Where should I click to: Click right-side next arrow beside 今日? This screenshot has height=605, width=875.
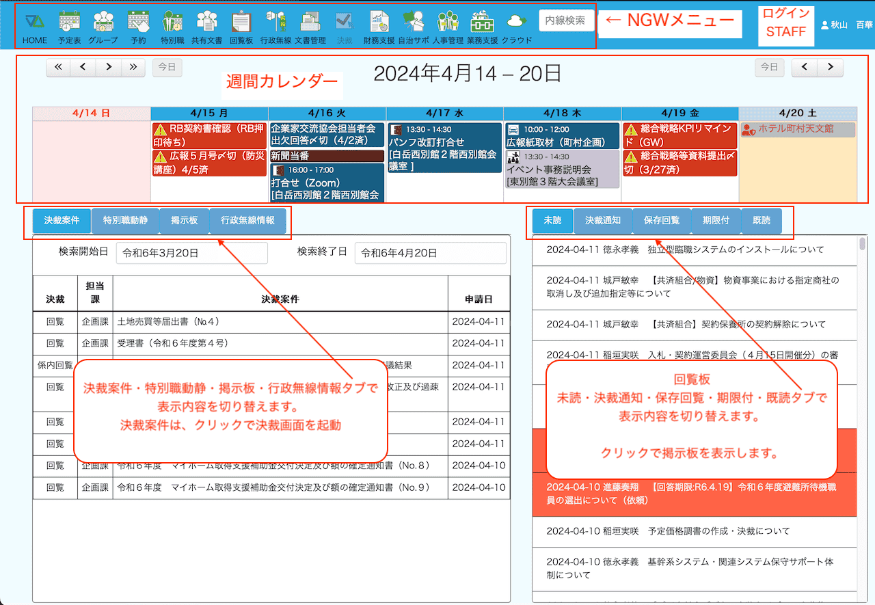[x=830, y=67]
